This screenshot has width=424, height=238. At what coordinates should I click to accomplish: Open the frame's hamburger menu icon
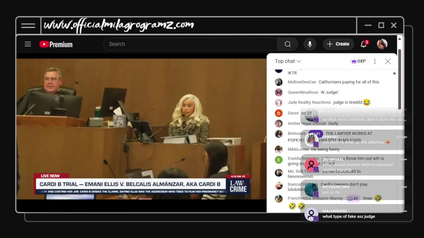[28, 25]
